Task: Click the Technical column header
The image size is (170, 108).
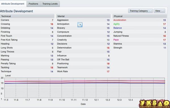Action: click(27, 16)
